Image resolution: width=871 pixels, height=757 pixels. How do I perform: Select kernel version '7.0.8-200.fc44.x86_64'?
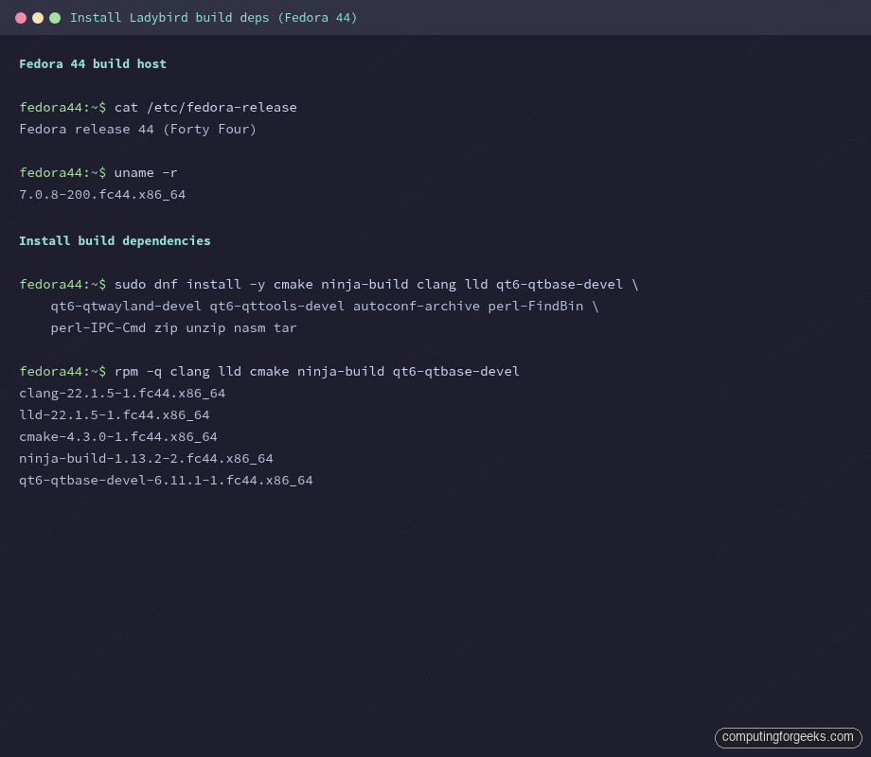click(102, 195)
